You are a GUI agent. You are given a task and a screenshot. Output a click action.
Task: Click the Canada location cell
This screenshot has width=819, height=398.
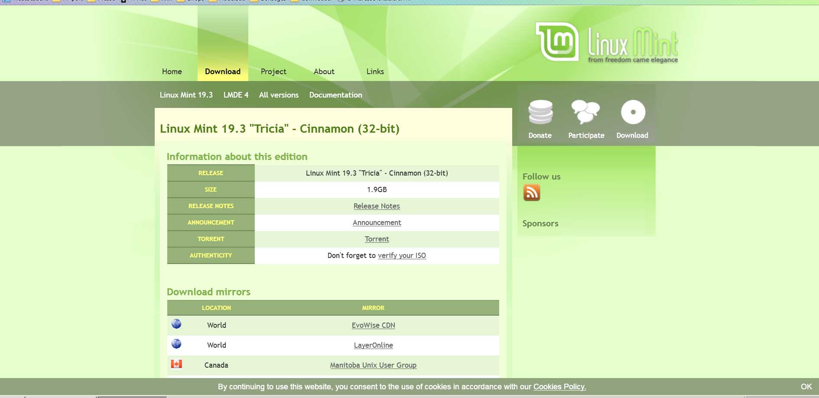point(216,365)
